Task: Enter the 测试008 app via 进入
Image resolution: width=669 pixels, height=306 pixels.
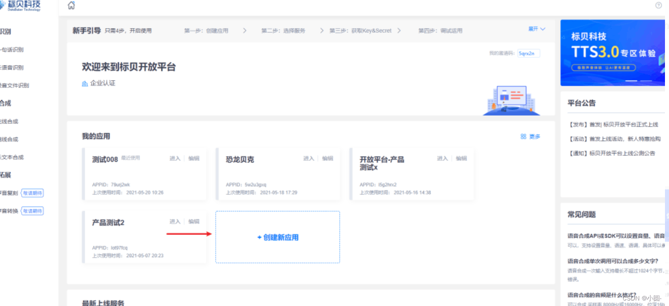Action: [175, 158]
